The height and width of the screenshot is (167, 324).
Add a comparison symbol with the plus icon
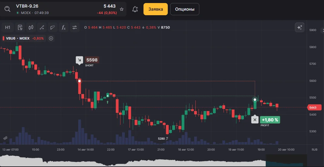coord(51,38)
